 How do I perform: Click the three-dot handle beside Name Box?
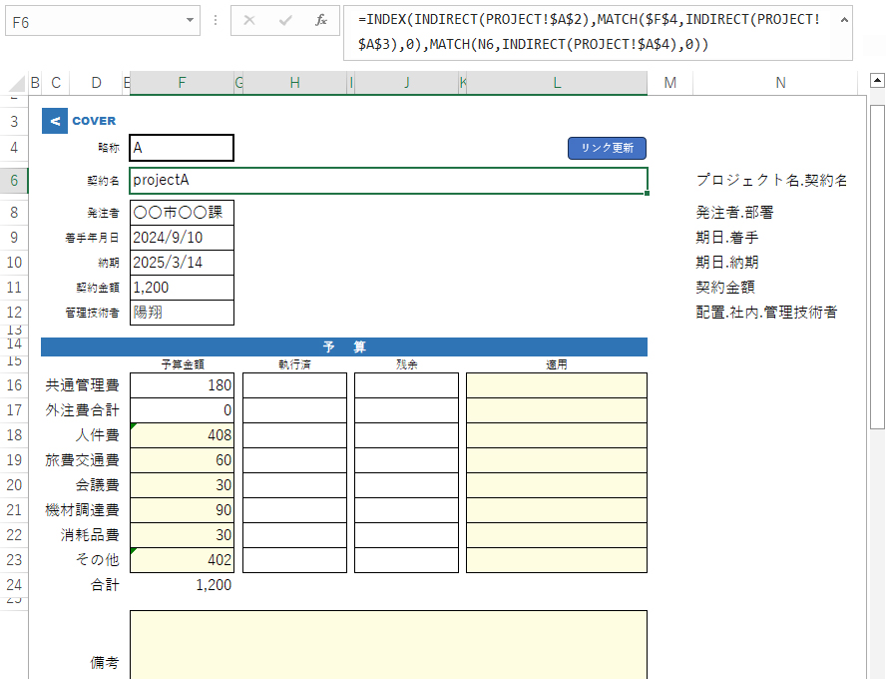point(216,20)
